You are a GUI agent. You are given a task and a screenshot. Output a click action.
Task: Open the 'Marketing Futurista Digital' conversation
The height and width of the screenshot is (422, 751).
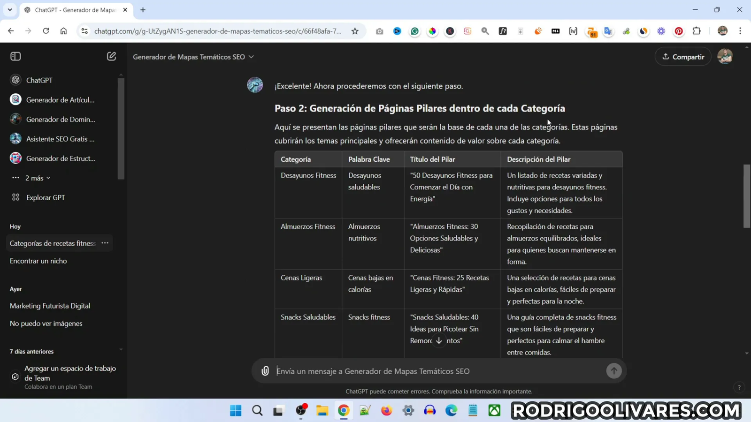[50, 306]
